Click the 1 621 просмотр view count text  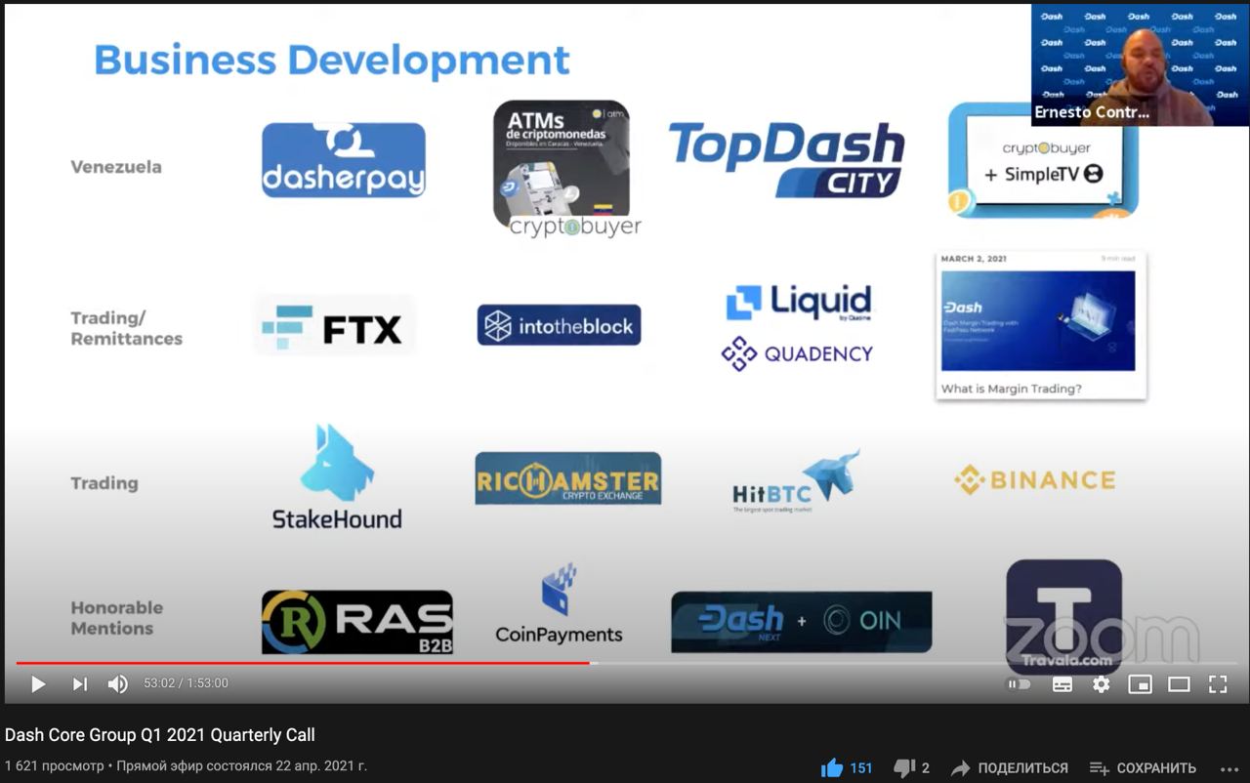[x=54, y=766]
